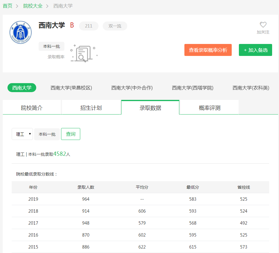Click the 录取概率 label
The width and height of the screenshot is (279, 253).
tap(56, 57)
